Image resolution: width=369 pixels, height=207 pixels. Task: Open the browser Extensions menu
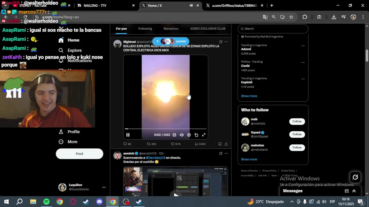pyautogui.click(x=305, y=17)
